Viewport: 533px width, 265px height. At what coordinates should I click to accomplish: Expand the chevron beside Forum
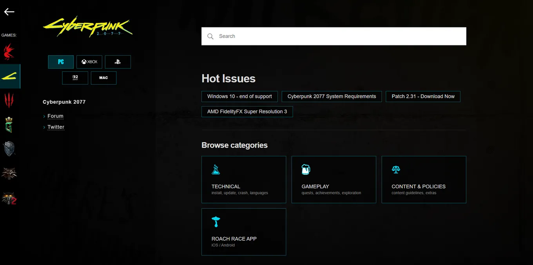click(x=44, y=116)
